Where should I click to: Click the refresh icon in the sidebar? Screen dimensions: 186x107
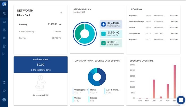tap(4, 82)
